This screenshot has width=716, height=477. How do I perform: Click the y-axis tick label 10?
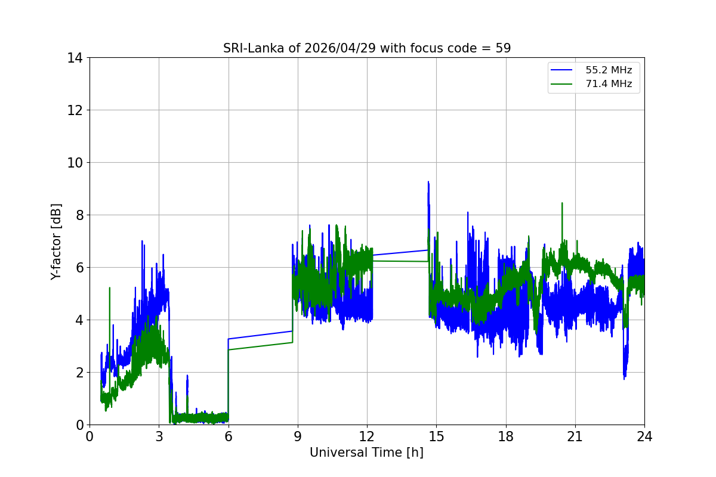pyautogui.click(x=75, y=163)
